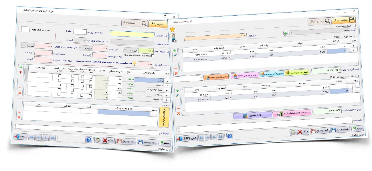Image resolution: width=372 pixels, height=171 pixels.
Task: Check موثر در پایه حقوق for the خواروبار row
Action: point(73,81)
